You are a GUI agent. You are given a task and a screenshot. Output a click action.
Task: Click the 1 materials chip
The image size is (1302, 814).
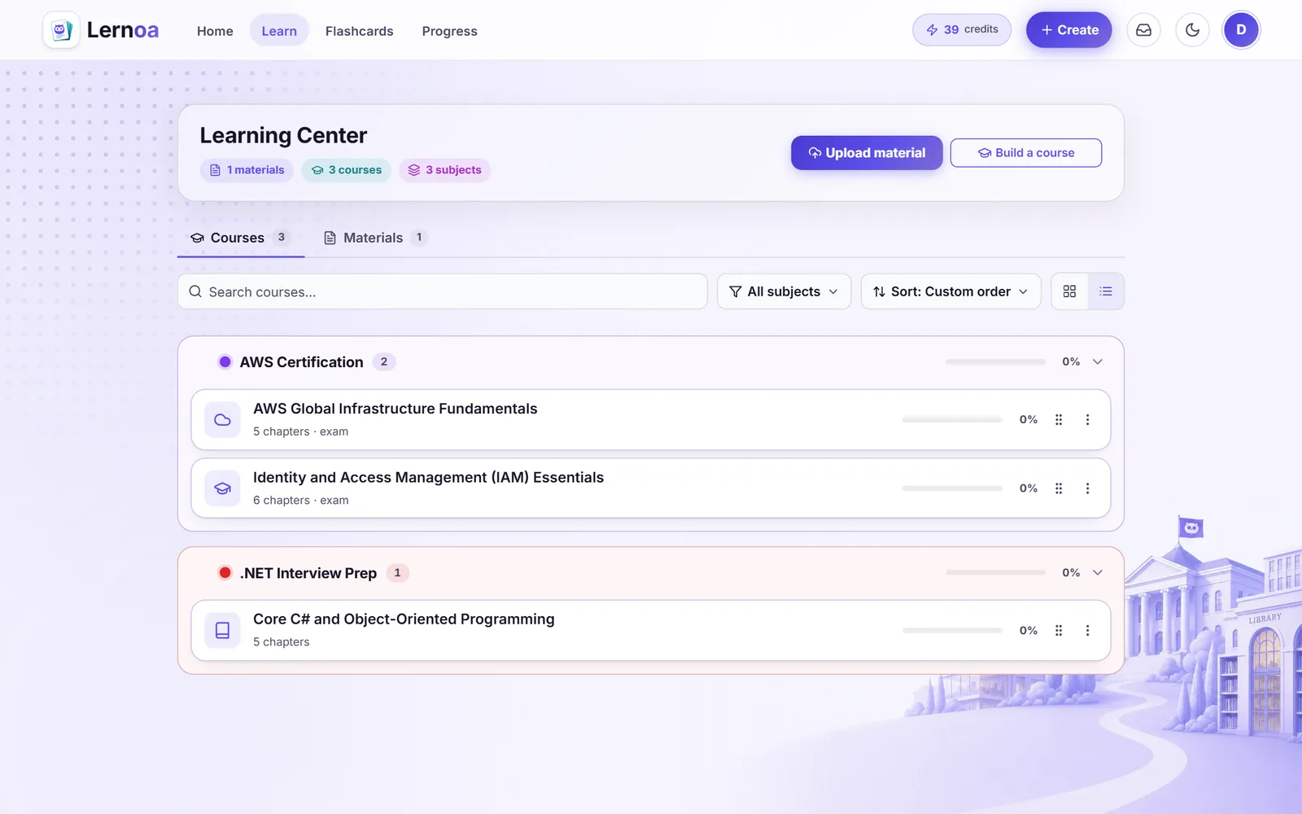coord(247,170)
